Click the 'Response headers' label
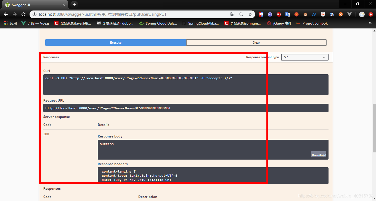376x201 pixels. [113, 164]
